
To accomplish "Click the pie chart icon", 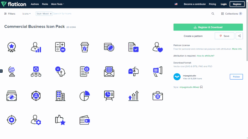I will 84,96.
